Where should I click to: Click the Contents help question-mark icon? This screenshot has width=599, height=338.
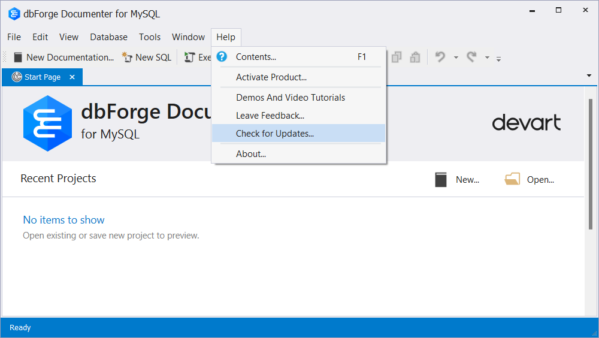[222, 56]
